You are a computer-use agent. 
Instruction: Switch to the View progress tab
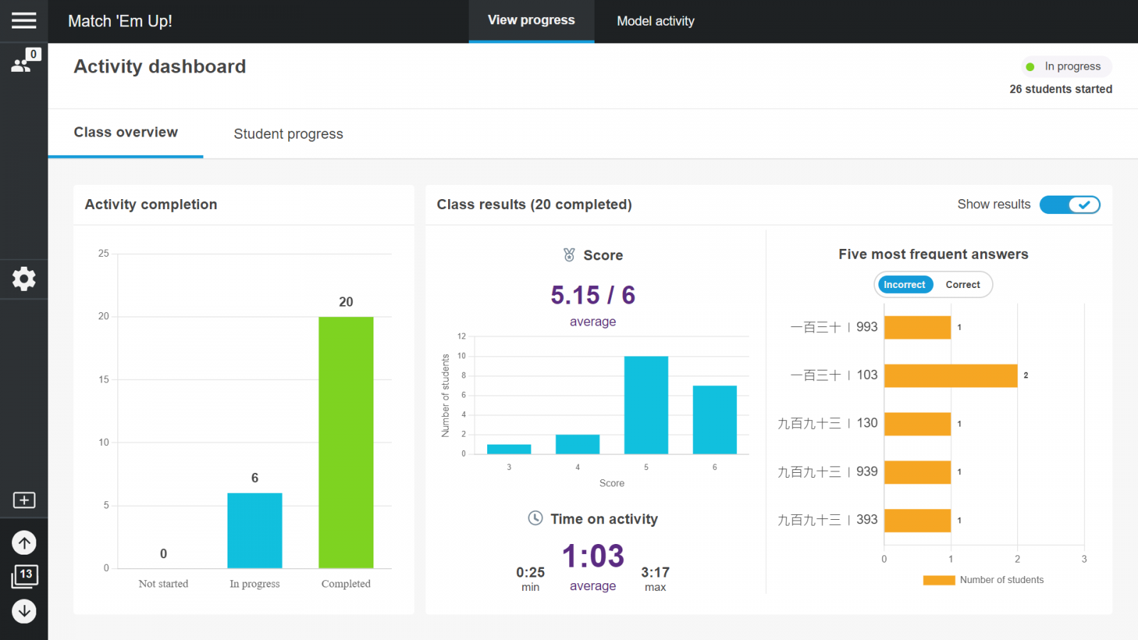click(531, 21)
